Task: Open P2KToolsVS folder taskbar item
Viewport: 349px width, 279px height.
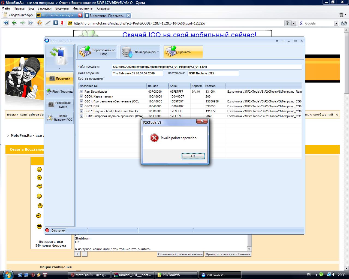Action: [176, 275]
